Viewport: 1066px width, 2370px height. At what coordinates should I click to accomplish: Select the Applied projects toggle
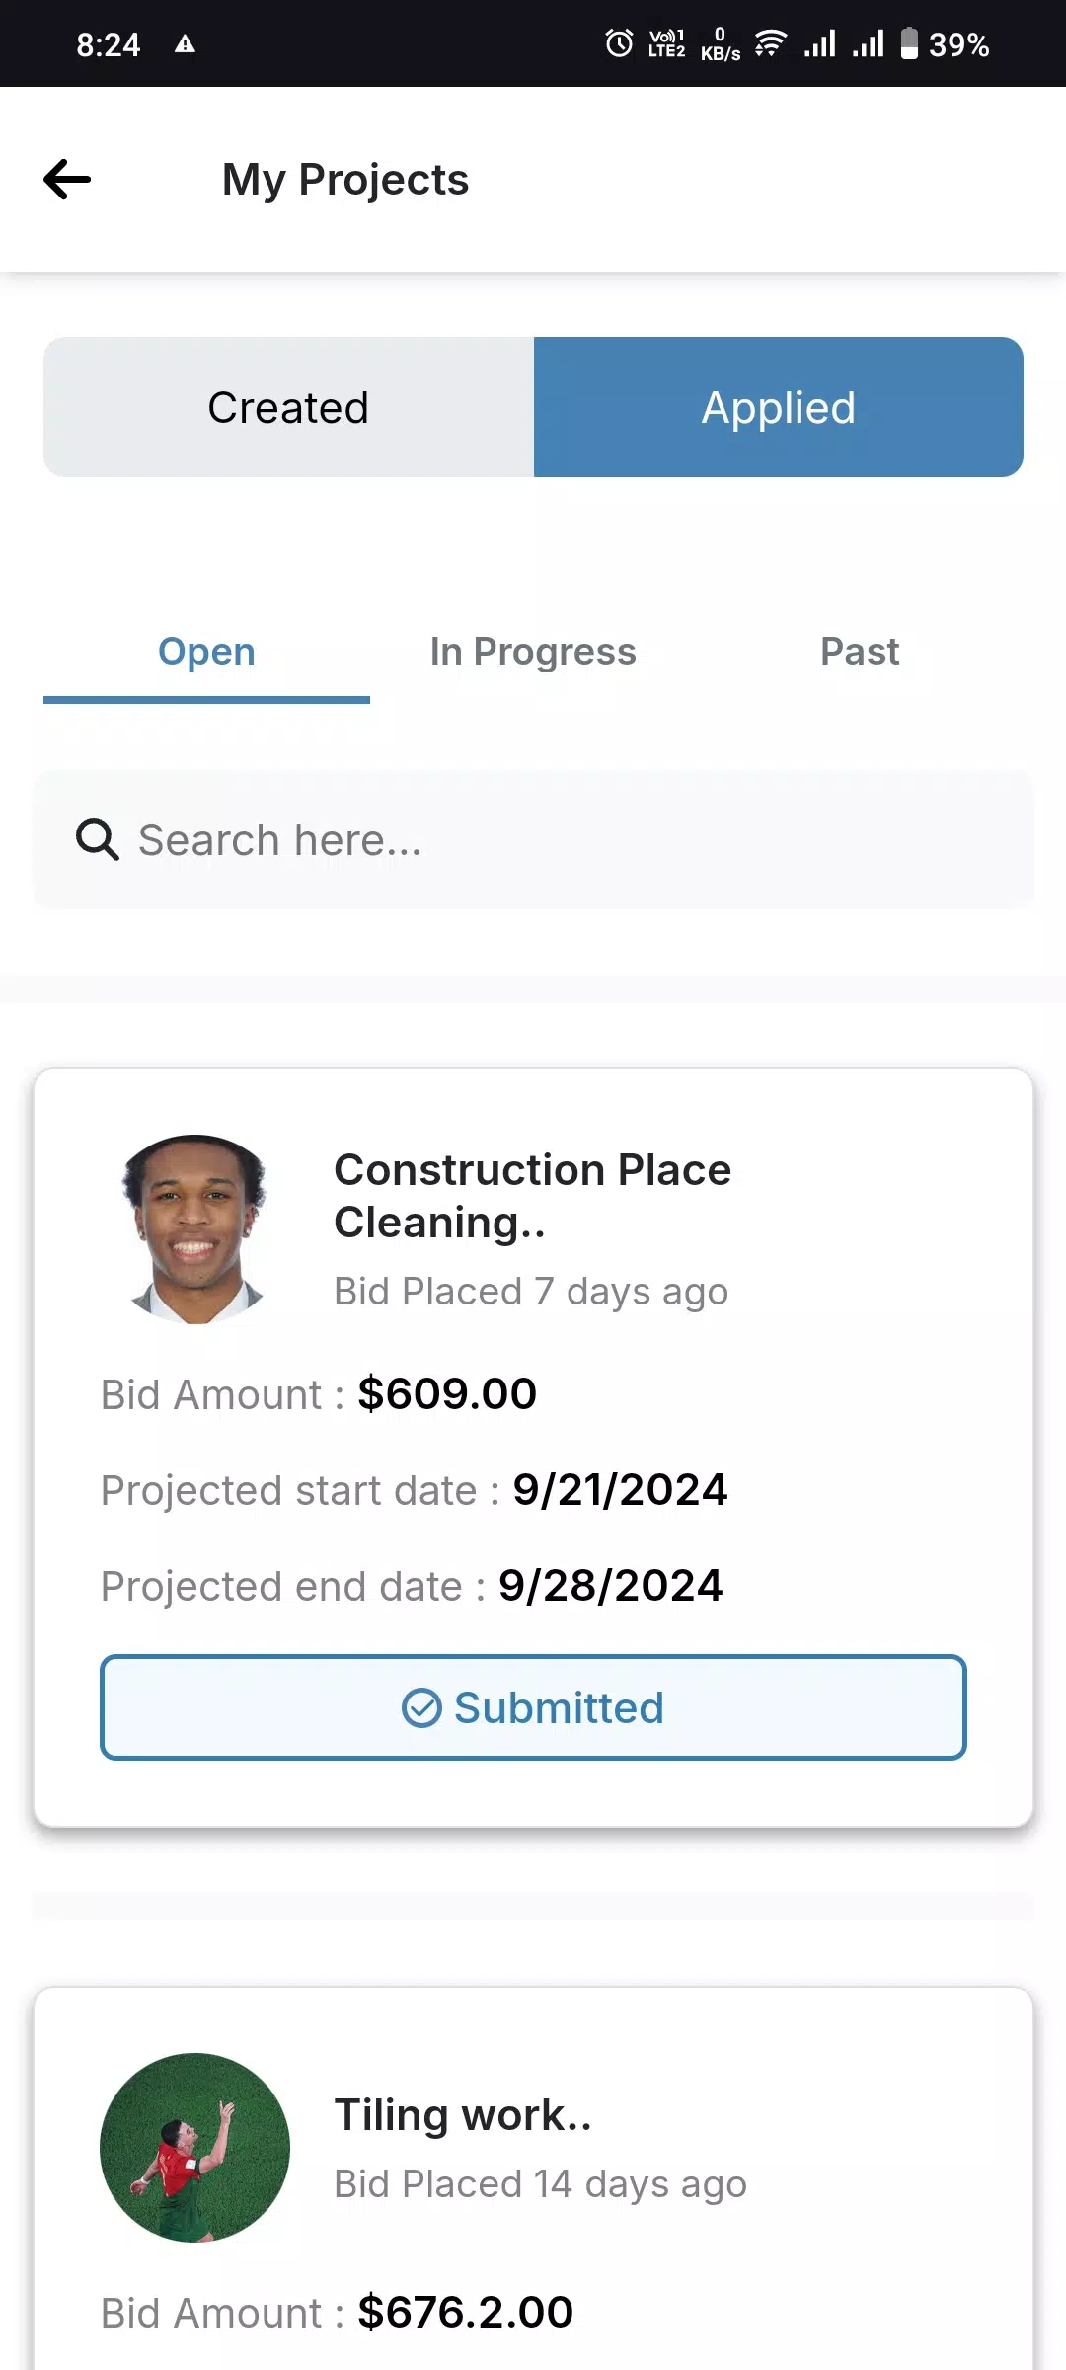tap(778, 407)
